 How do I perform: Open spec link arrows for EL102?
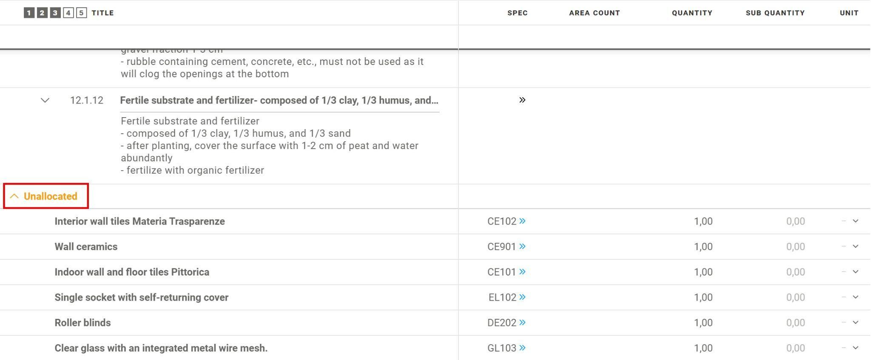[522, 297]
